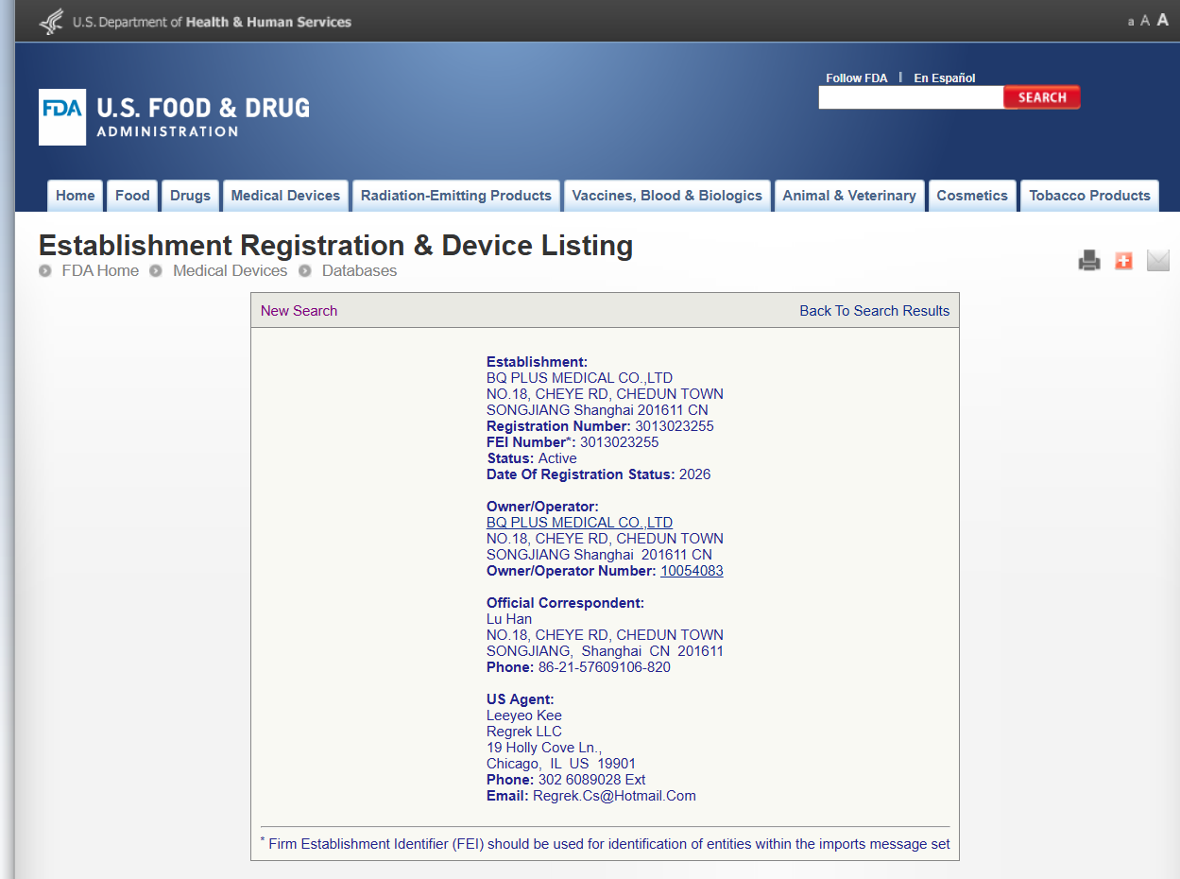The width and height of the screenshot is (1180, 879).
Task: Click the email envelope icon
Action: point(1157,261)
